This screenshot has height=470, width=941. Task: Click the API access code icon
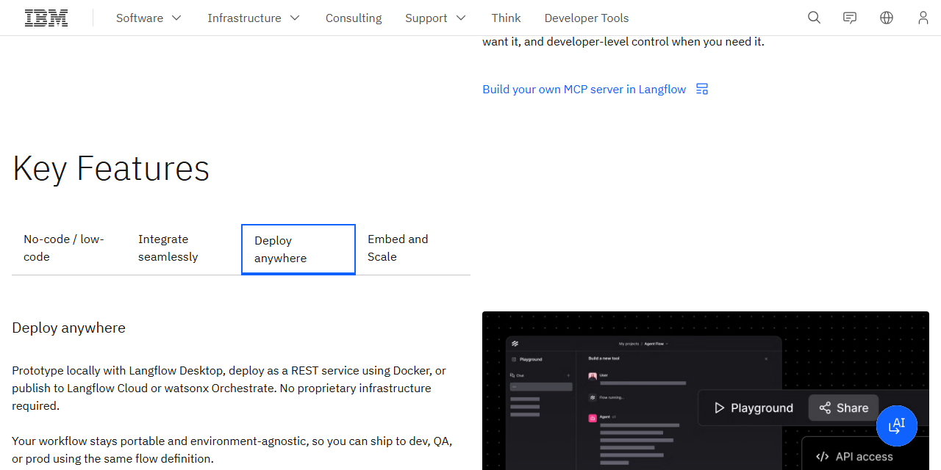click(x=823, y=457)
